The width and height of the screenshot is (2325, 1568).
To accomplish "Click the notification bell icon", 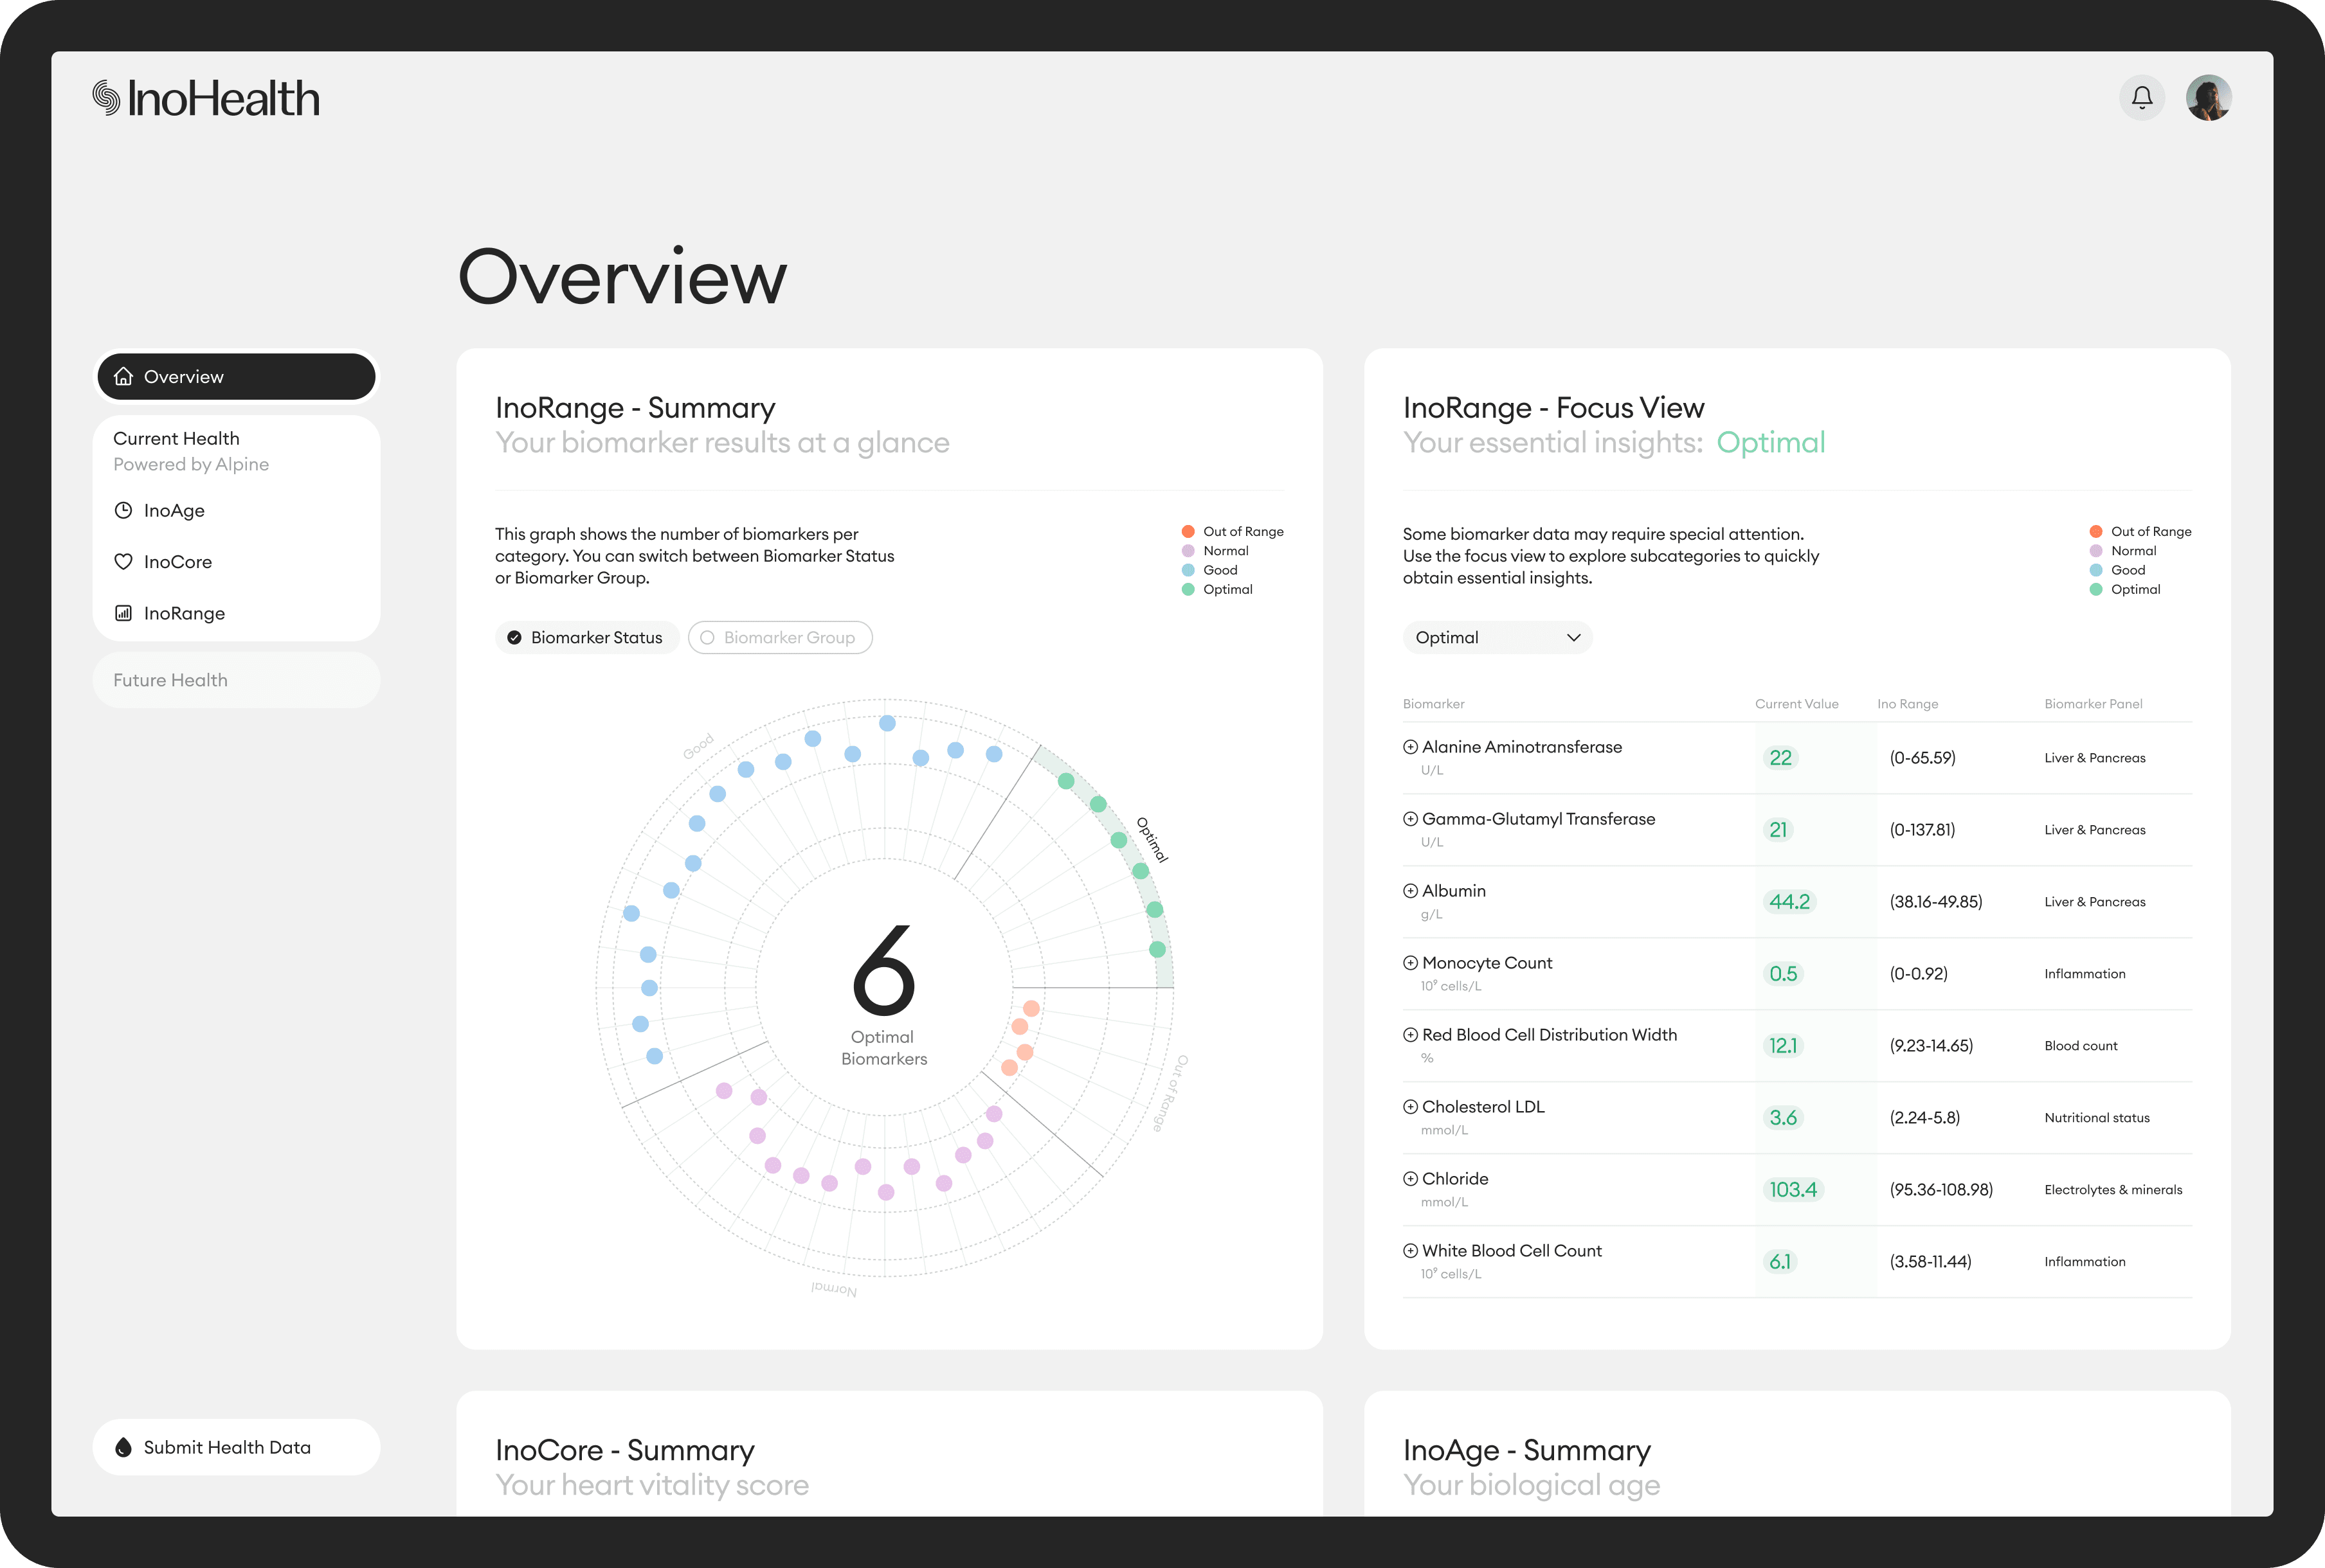I will (2142, 97).
